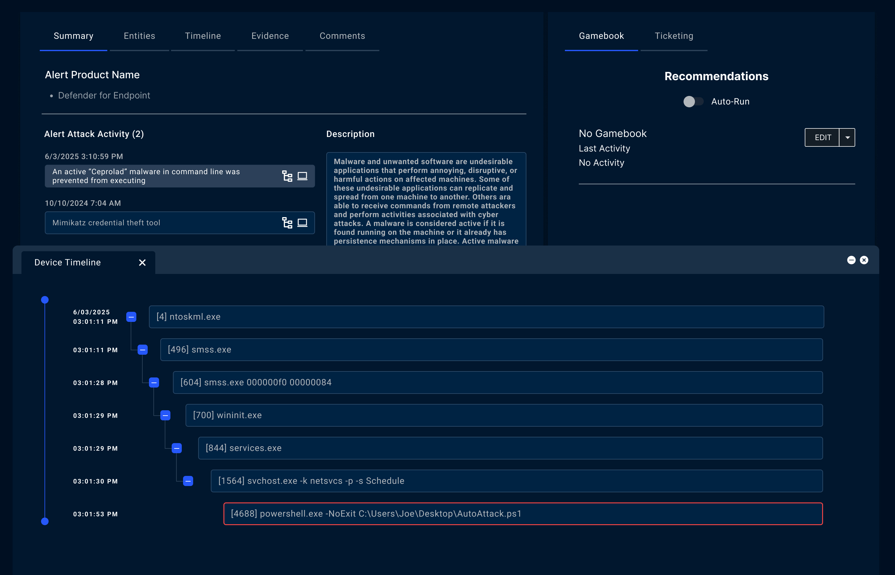The image size is (895, 575).
Task: Collapse the ntoskml.exe process node
Action: point(131,317)
